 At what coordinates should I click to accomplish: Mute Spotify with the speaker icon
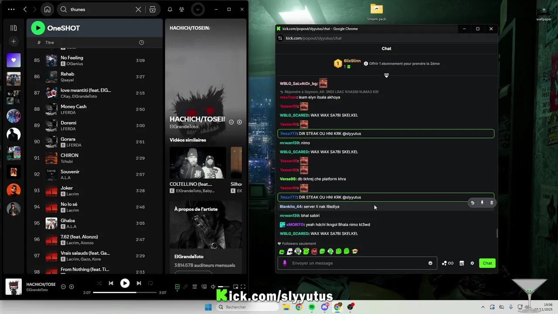(x=213, y=287)
